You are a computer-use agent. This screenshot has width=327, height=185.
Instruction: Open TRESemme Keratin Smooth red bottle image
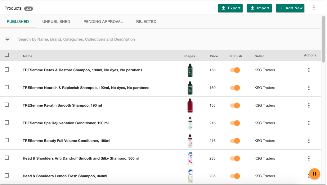(x=190, y=106)
